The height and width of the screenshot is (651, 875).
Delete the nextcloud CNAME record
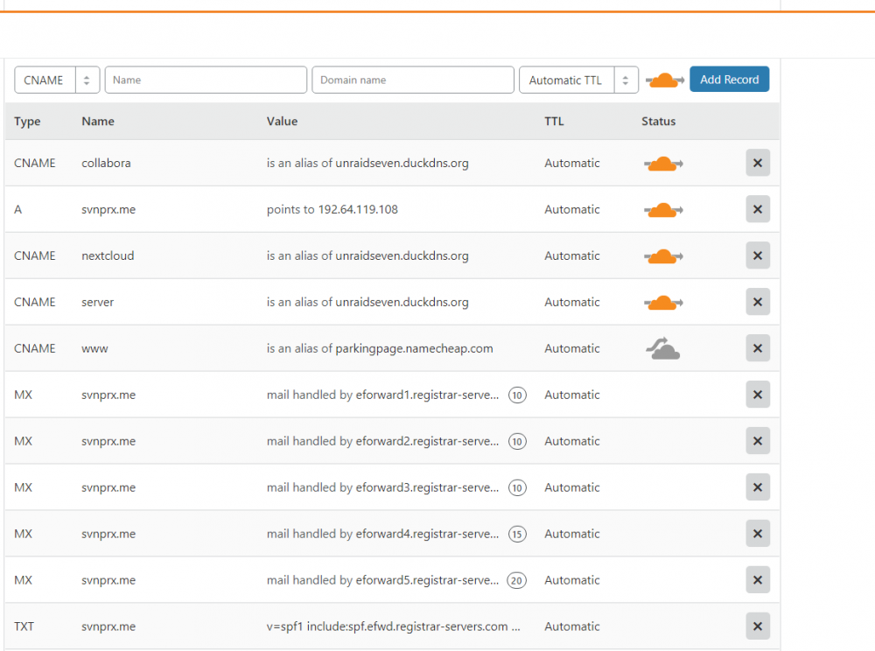(x=758, y=255)
